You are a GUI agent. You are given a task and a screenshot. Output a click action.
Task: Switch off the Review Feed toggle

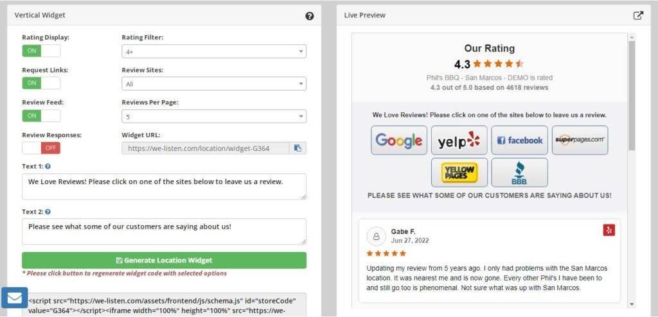41,116
